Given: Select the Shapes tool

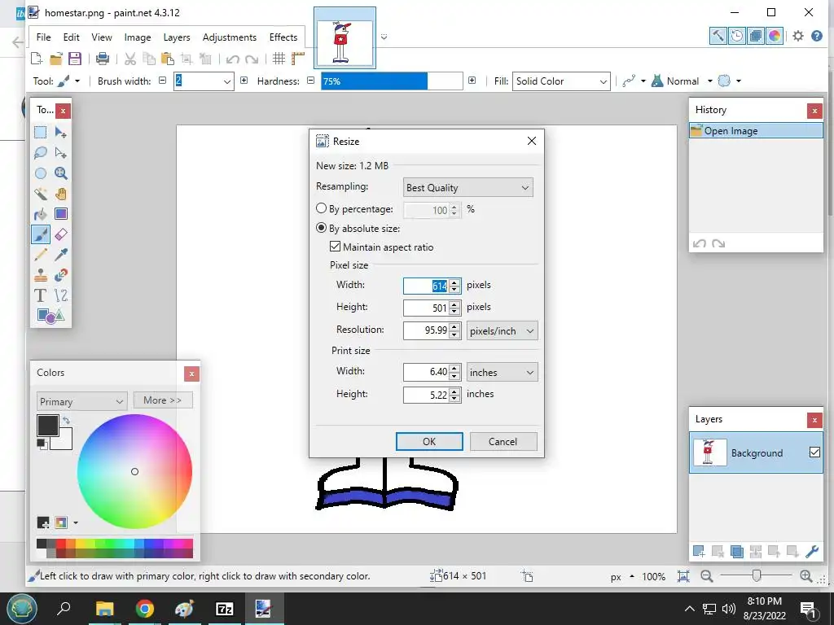Looking at the screenshot, I should pyautogui.click(x=50, y=317).
